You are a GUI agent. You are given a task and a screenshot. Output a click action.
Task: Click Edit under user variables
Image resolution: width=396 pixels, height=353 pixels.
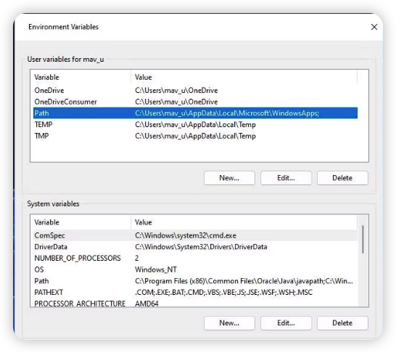pos(286,178)
